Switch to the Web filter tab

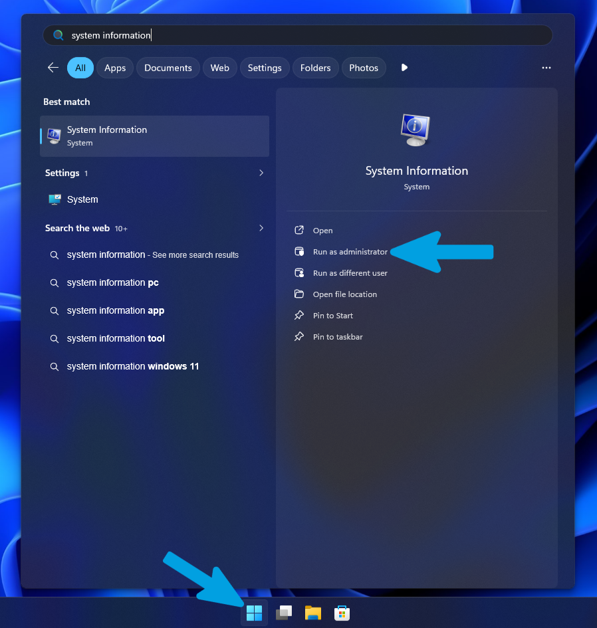(220, 68)
